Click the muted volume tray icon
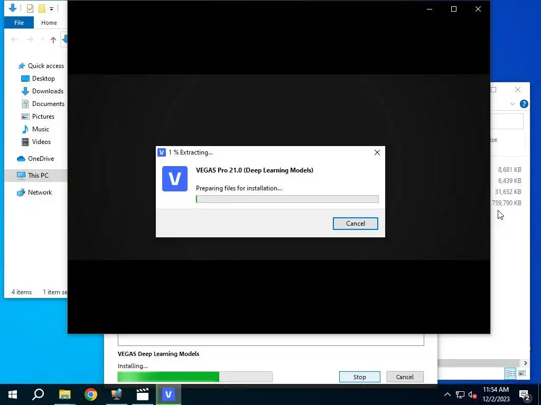Viewport: 541px width, 405px height. pyautogui.click(x=472, y=394)
